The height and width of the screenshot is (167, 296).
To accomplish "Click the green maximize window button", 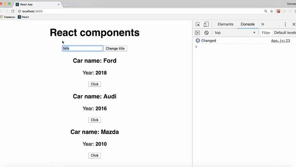I will point(9,4).
